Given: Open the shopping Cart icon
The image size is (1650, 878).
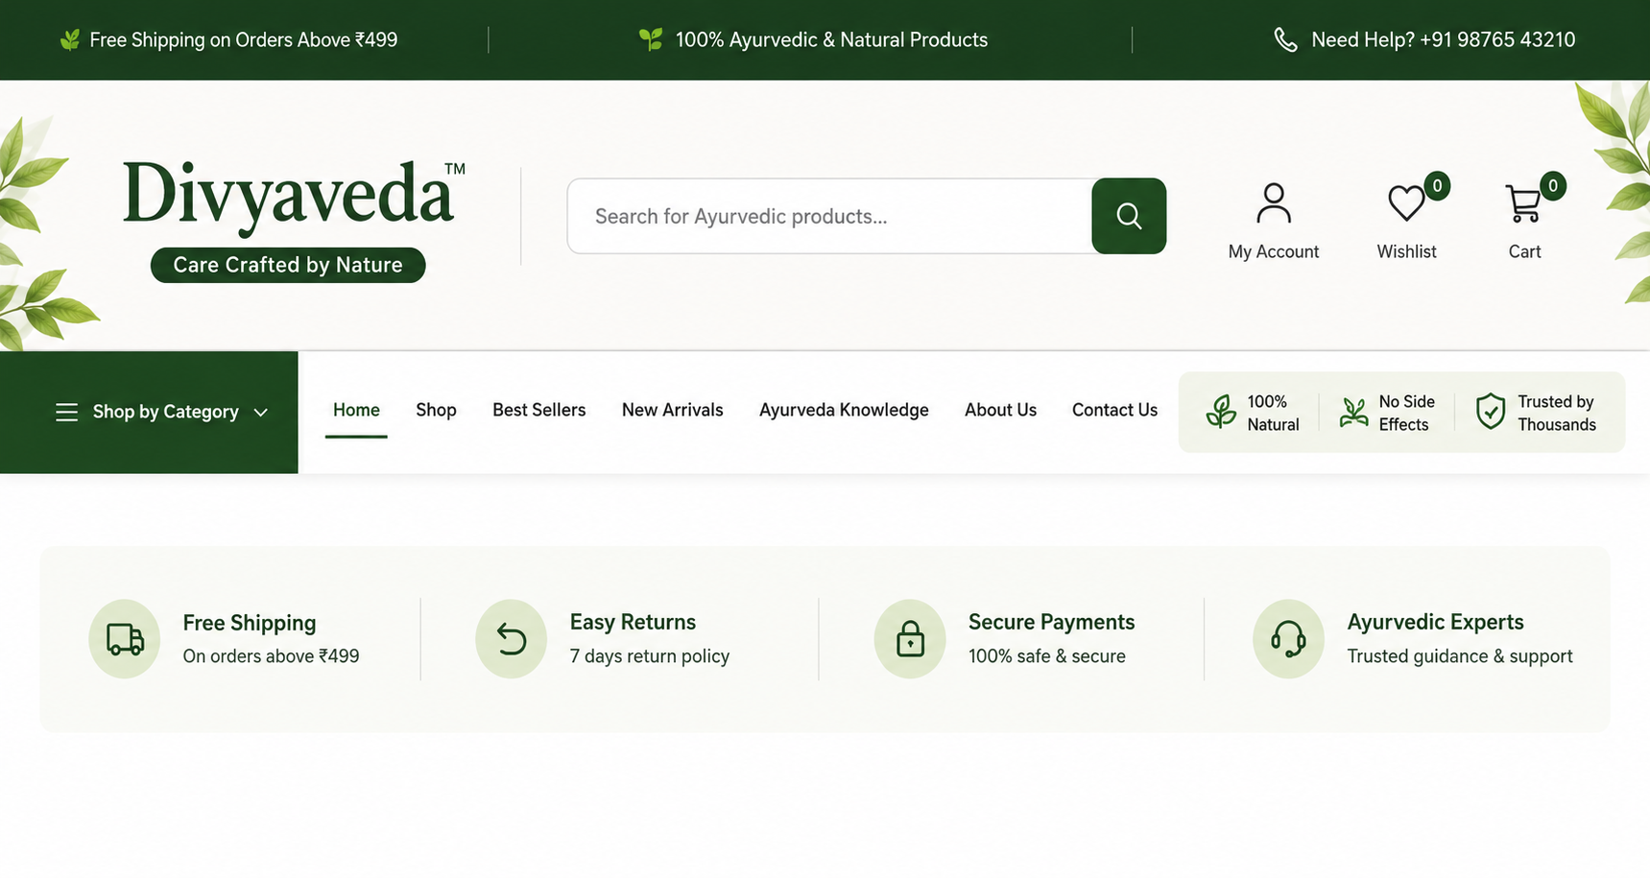Looking at the screenshot, I should (x=1523, y=203).
